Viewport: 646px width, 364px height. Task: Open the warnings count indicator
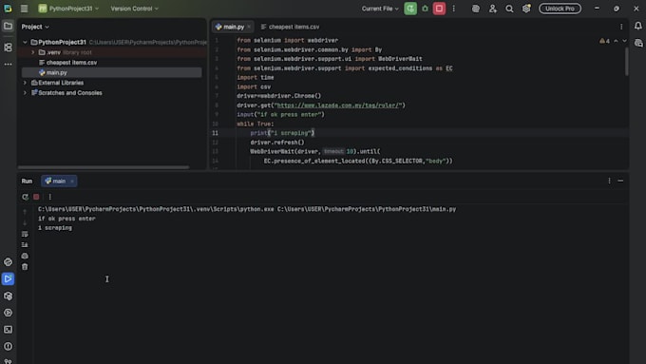coord(604,41)
